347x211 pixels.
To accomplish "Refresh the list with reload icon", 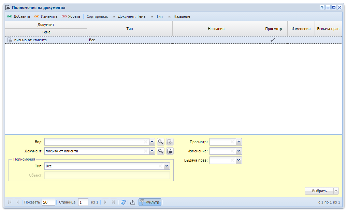I will click(x=123, y=202).
